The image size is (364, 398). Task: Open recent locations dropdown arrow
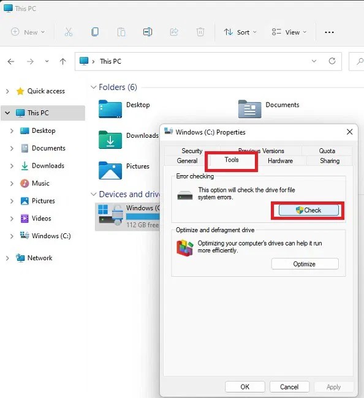tap(47, 61)
